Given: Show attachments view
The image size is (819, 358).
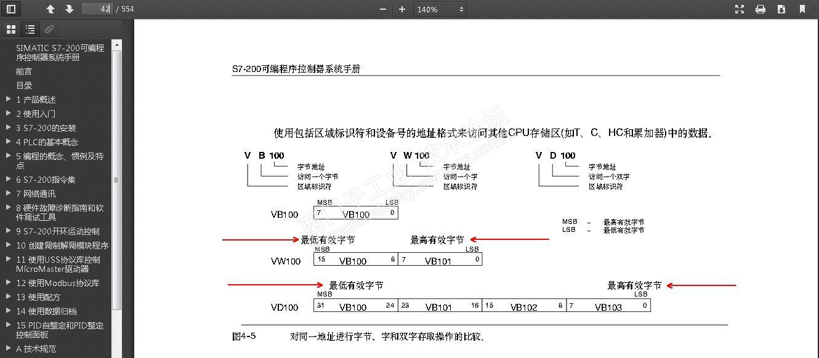Looking at the screenshot, I should (49, 29).
